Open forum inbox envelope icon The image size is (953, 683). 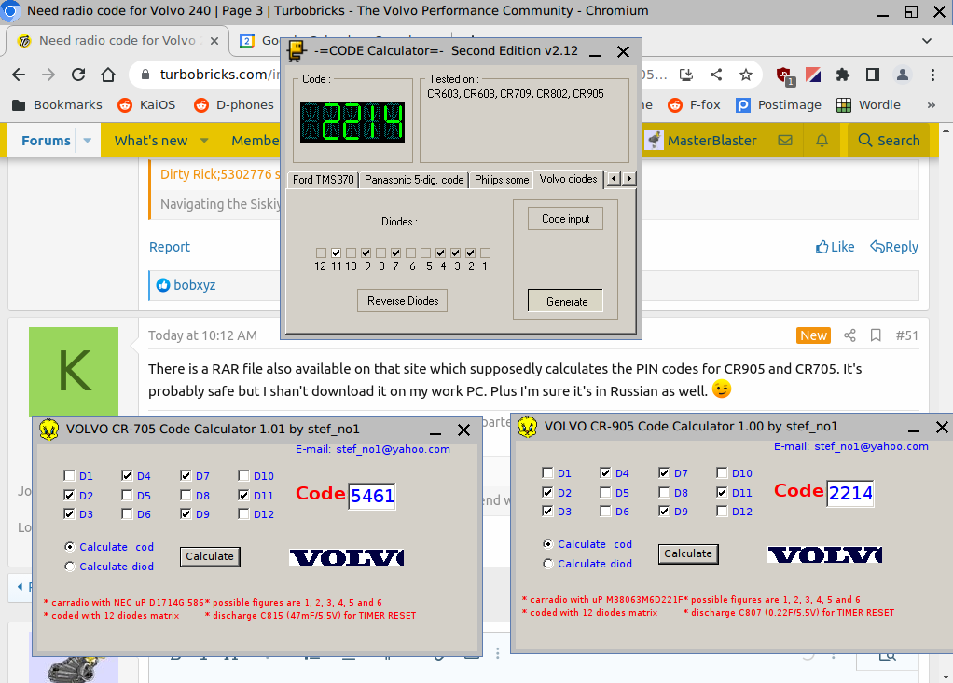click(785, 141)
